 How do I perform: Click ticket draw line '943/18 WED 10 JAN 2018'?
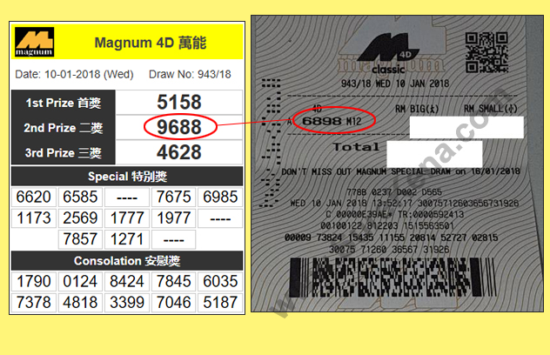click(395, 84)
